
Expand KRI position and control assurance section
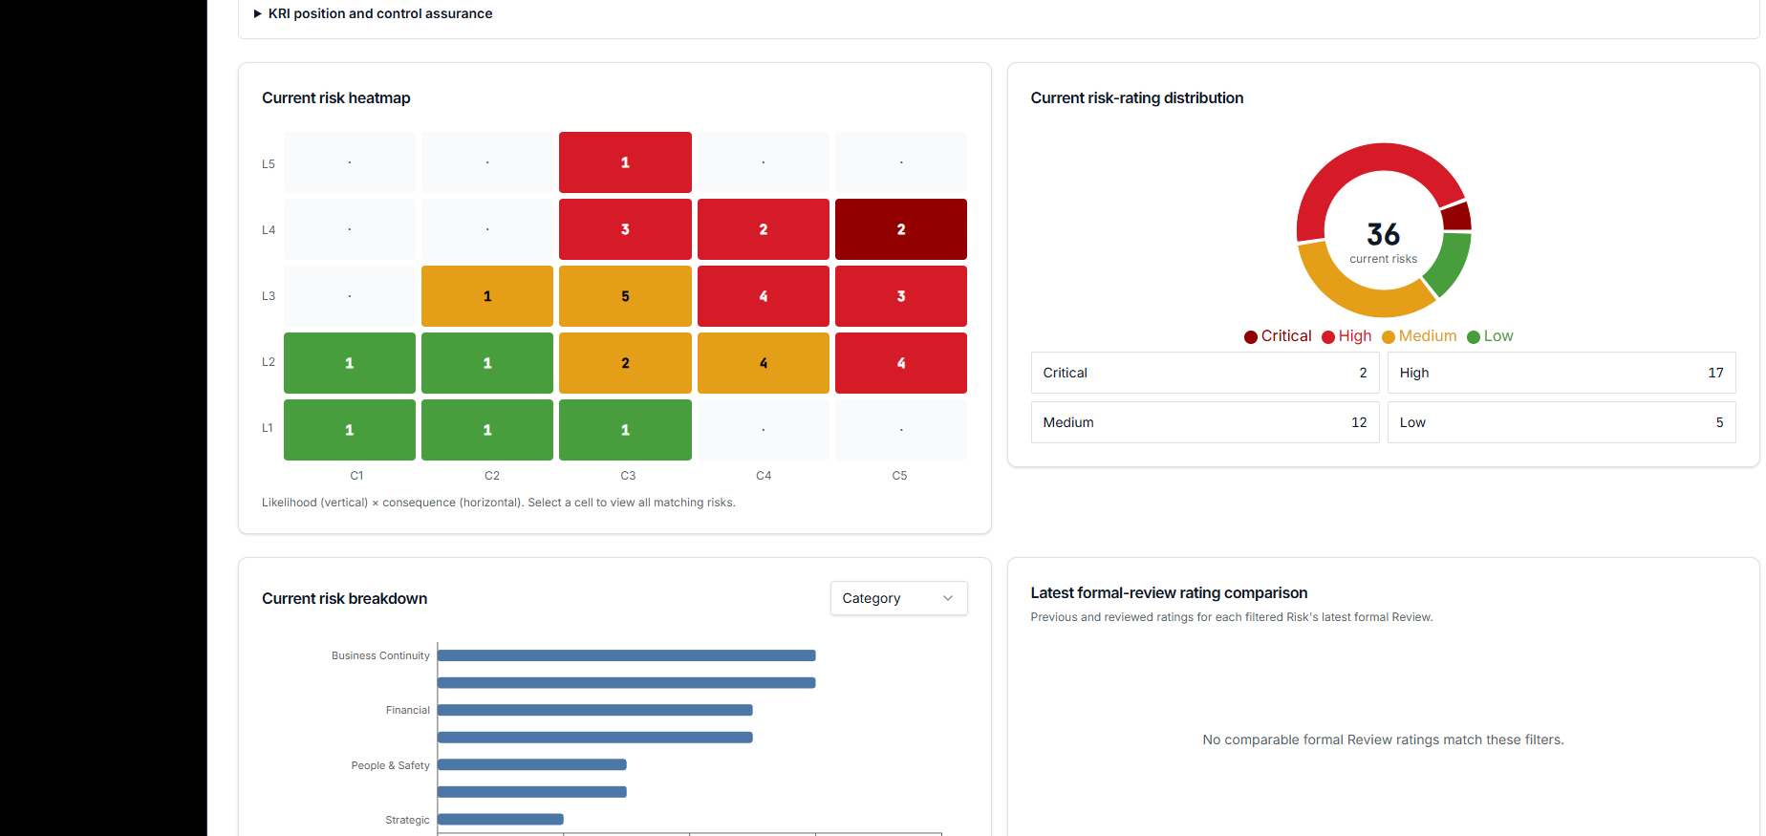pyautogui.click(x=373, y=13)
